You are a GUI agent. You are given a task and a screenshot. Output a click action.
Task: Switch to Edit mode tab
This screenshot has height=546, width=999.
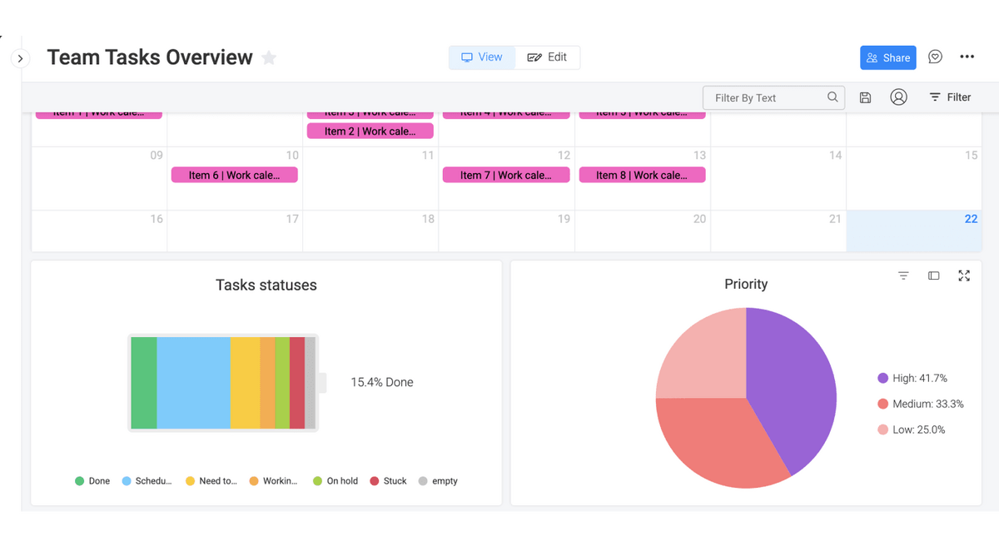coord(547,57)
